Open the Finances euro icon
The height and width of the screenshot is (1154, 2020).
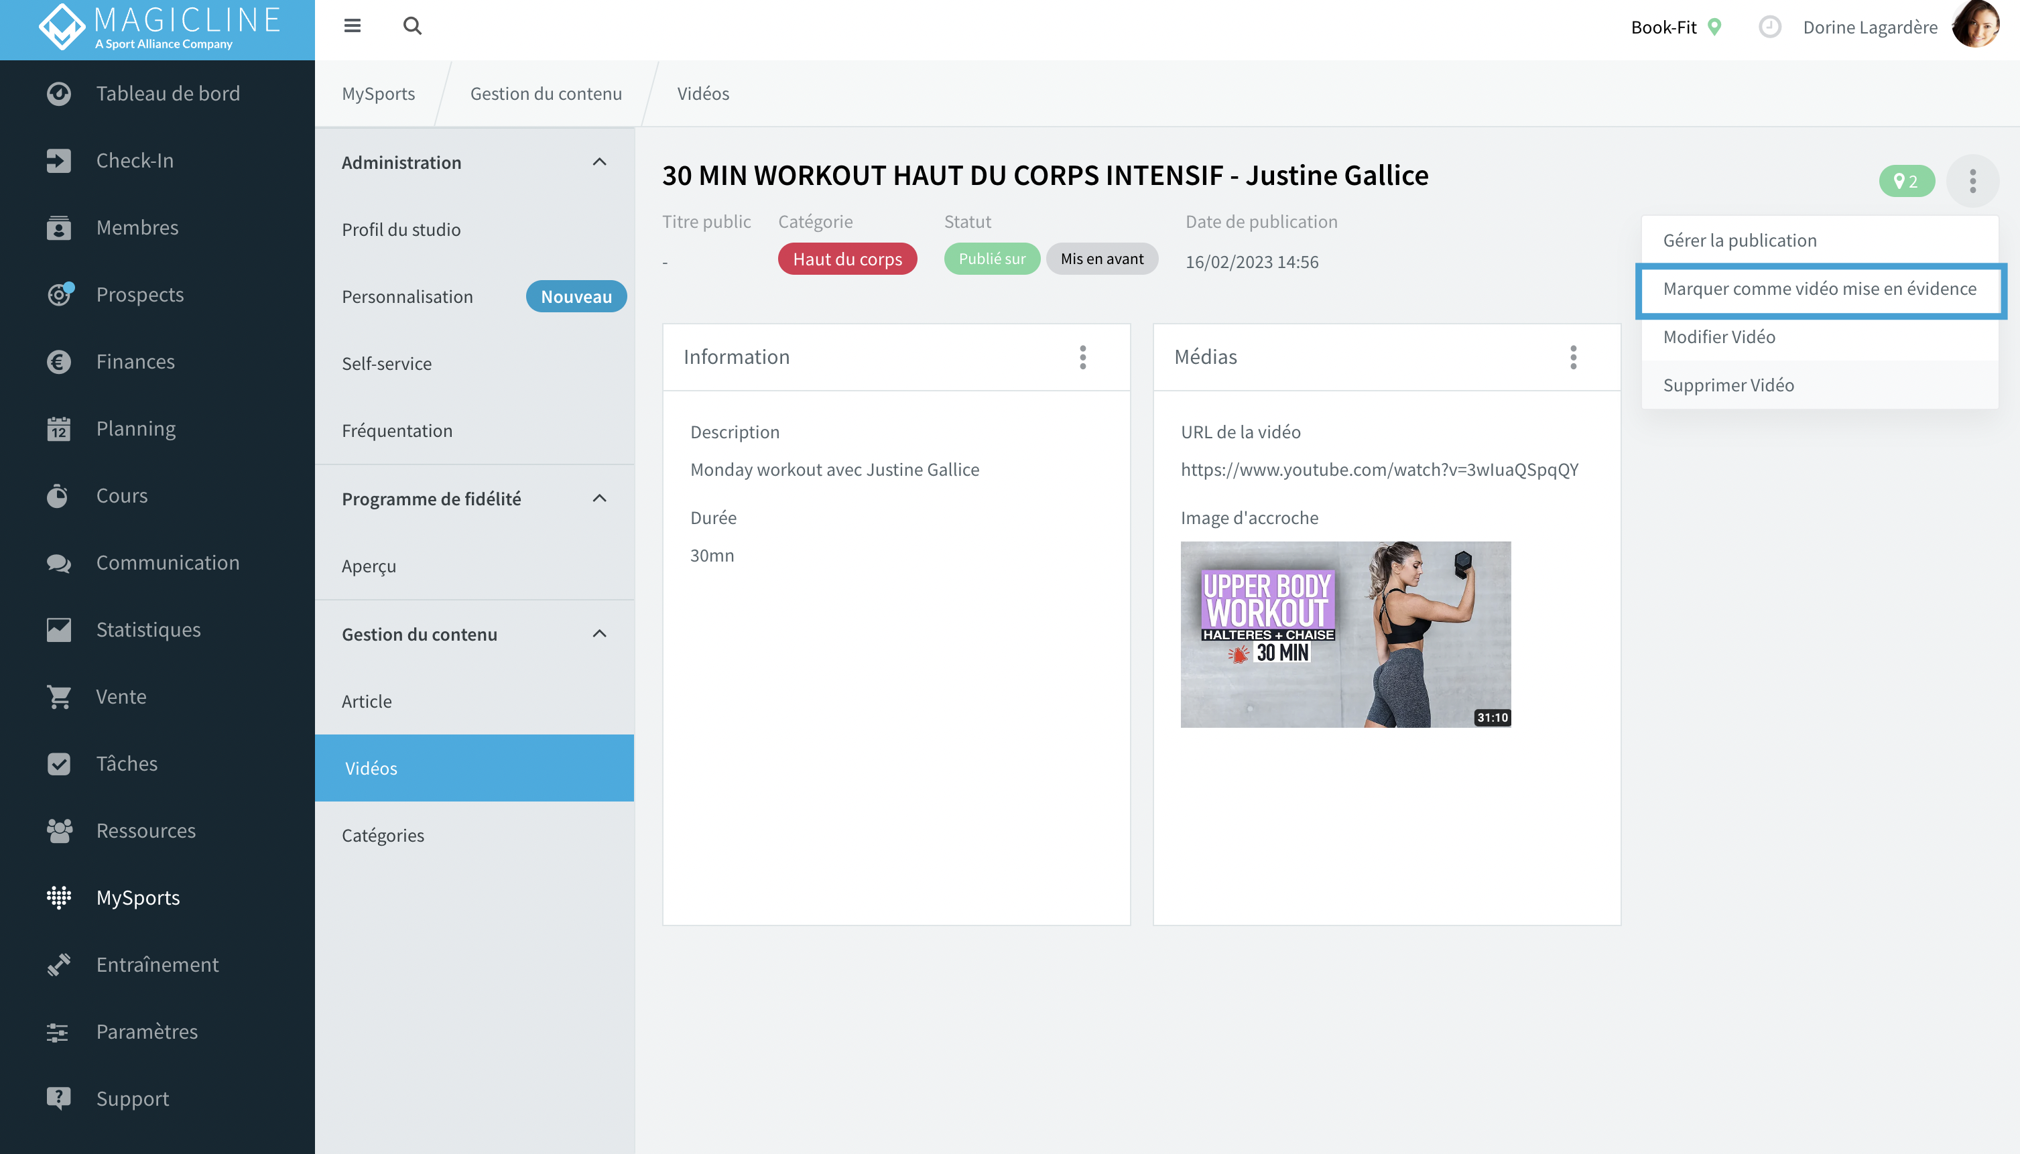pyautogui.click(x=58, y=361)
